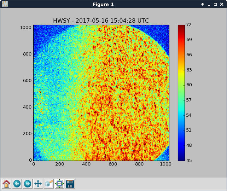Click the colorbar label 54
Screen dimensions: 227x191
pyautogui.click(x=189, y=115)
